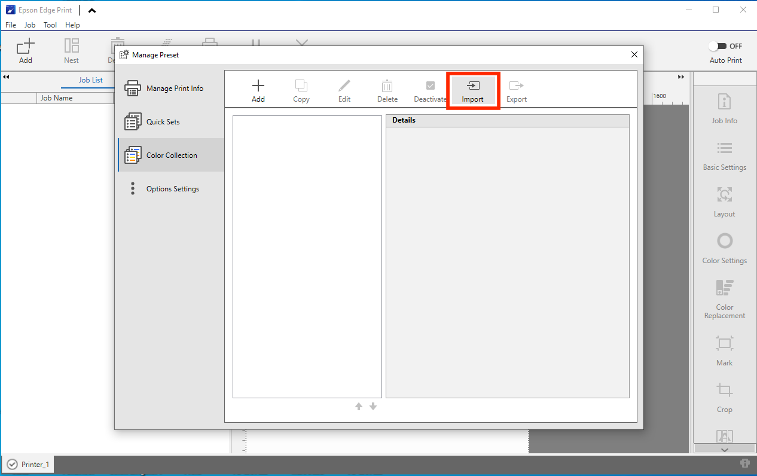
Task: Move selected item down with arrow
Action: click(x=373, y=406)
